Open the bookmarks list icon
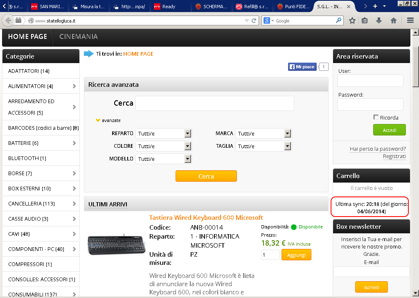 tap(365, 20)
